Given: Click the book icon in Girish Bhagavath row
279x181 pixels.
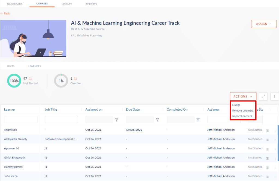Looking at the screenshot, I should (268, 158).
